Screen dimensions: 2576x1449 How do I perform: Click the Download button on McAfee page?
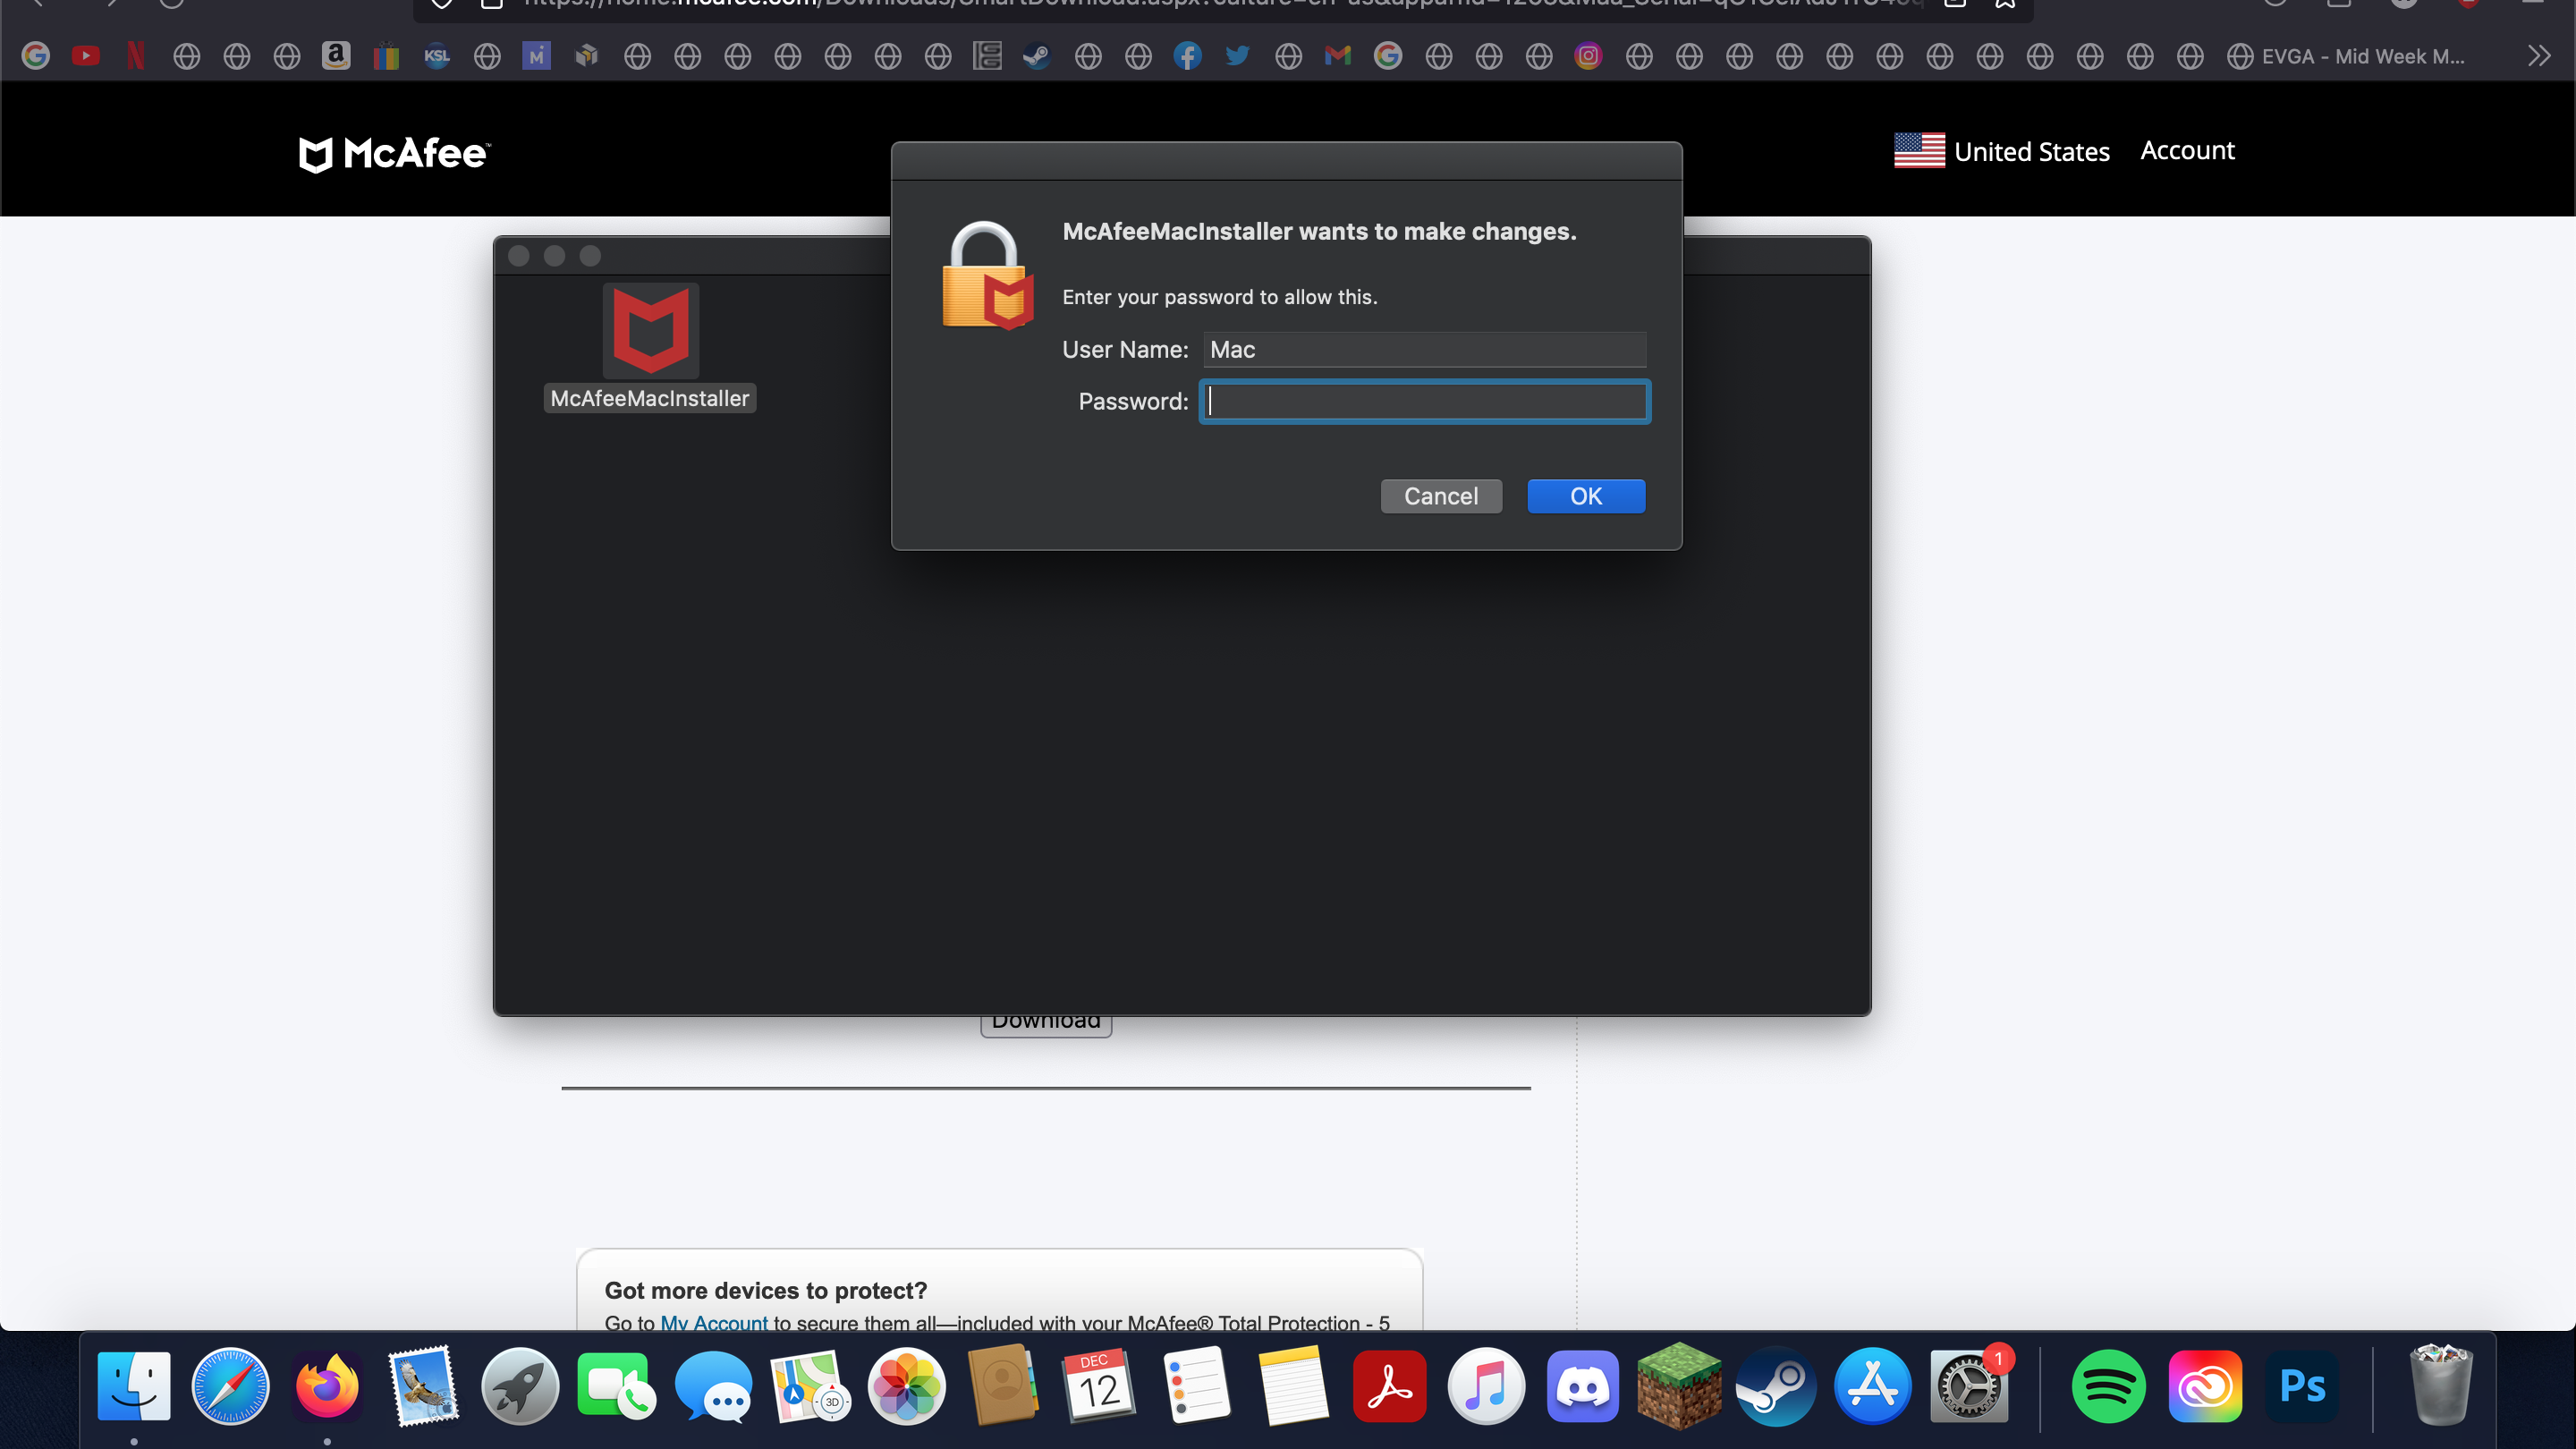[1046, 1019]
